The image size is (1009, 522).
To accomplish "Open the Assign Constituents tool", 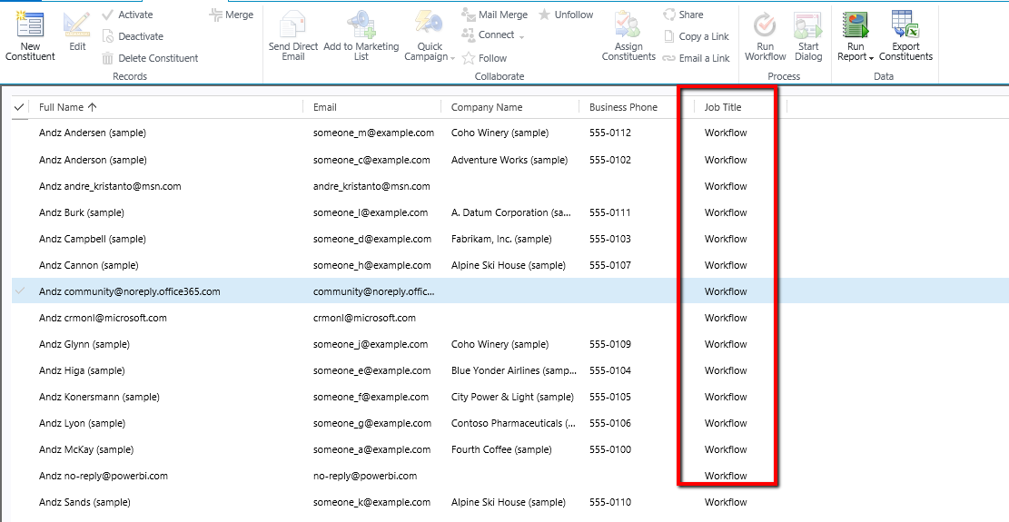I will (628, 25).
